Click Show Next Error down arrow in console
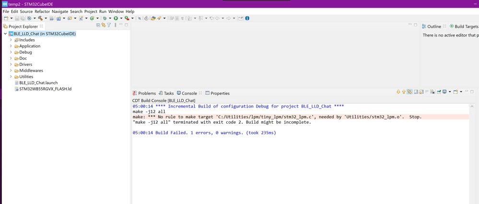Image resolution: width=479 pixels, height=204 pixels. [398, 92]
